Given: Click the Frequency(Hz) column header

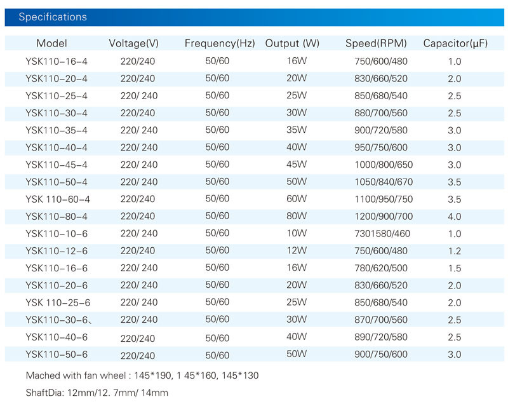Looking at the screenshot, I should [220, 44].
